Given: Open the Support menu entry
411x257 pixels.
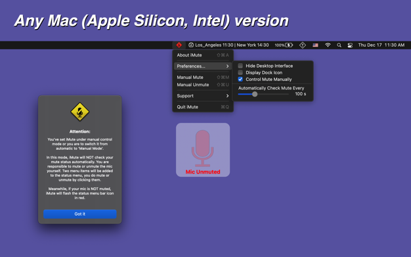Looking at the screenshot, I should coord(203,96).
